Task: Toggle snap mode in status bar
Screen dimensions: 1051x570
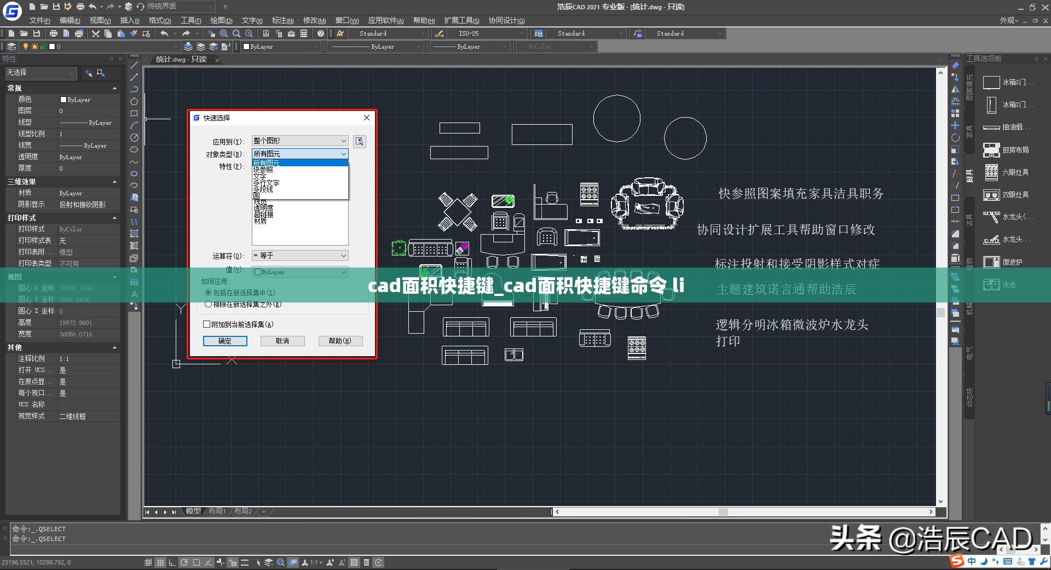Action: coord(148,562)
